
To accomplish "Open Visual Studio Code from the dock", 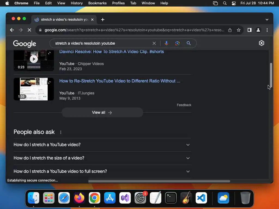I will point(201,198).
